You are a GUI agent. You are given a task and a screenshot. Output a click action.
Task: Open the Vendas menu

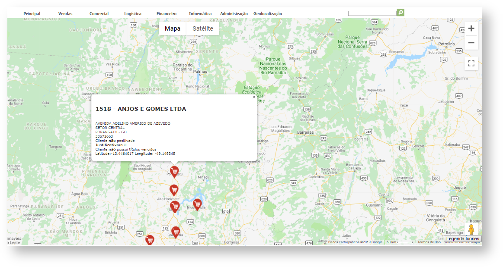[65, 13]
